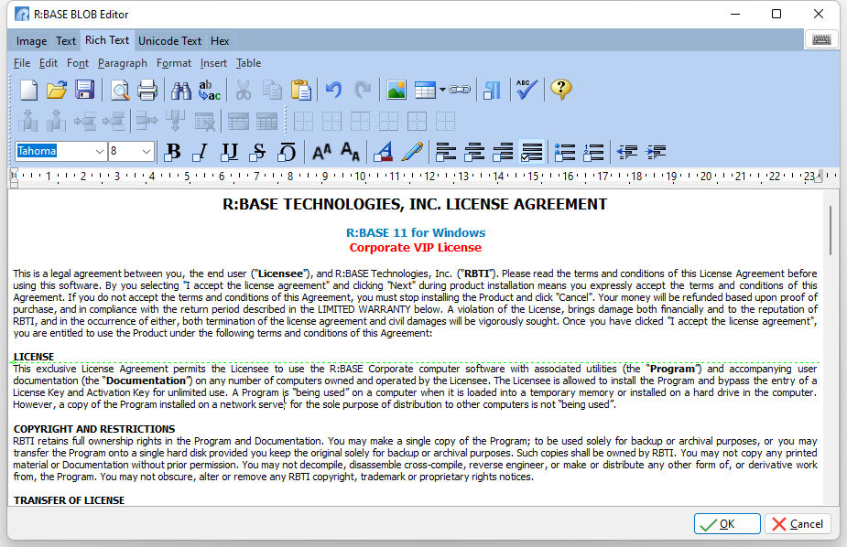Click the vertical scrollbar thumb
847x547 pixels.
(831, 230)
